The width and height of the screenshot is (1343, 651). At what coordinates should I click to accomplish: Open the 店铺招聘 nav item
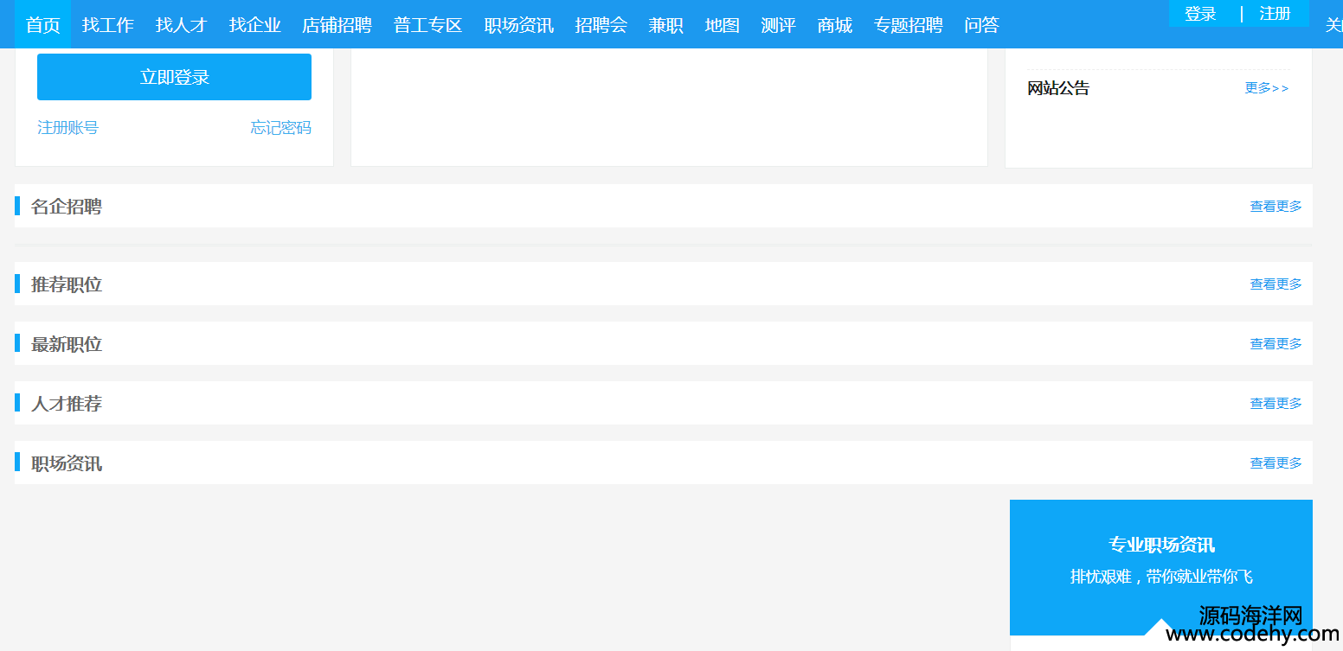click(x=337, y=25)
